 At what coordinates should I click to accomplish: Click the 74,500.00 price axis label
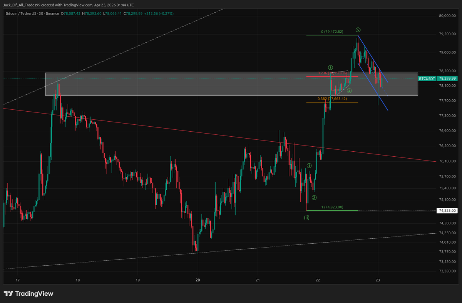[x=447, y=223]
